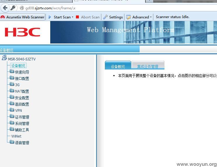Viewport: 217px width, 167px height.
Task: Click the 系统管理 tree label
Action: (22, 123)
